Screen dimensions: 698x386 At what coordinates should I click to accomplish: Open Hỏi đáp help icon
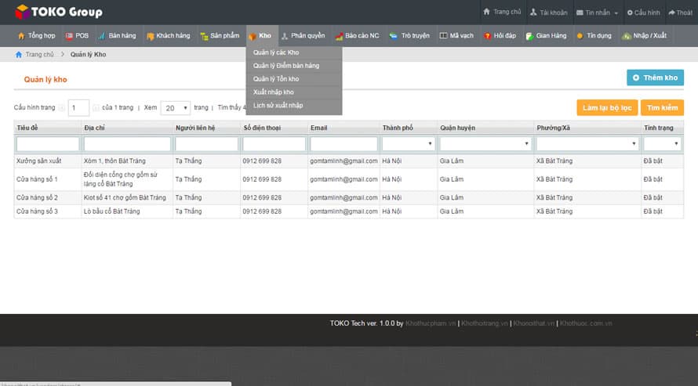[488, 36]
